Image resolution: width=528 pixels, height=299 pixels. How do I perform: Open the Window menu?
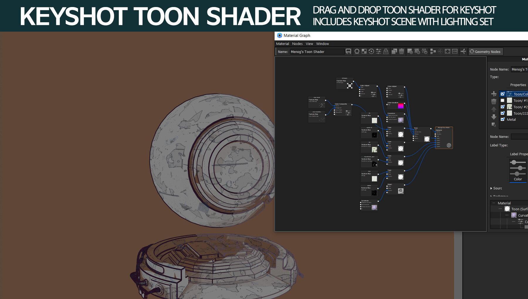(x=322, y=44)
